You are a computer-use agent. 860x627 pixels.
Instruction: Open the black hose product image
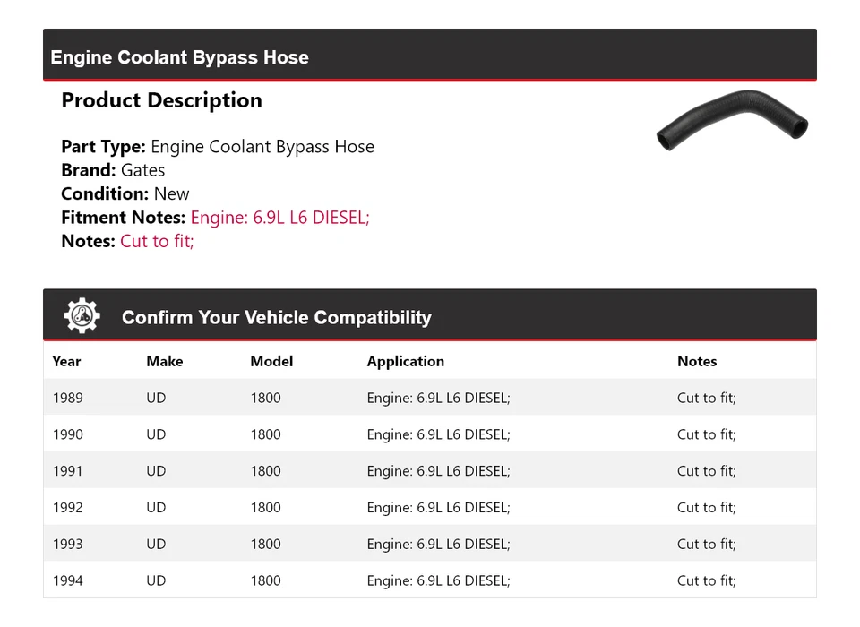point(733,121)
